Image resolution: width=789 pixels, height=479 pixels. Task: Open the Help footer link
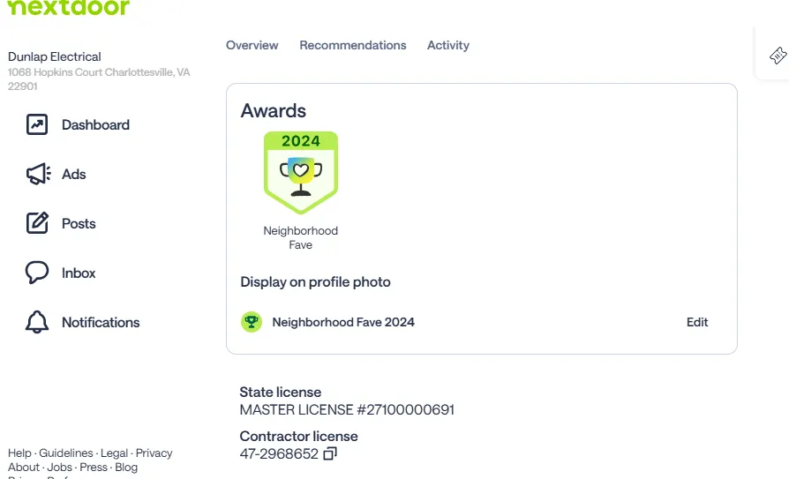[19, 453]
